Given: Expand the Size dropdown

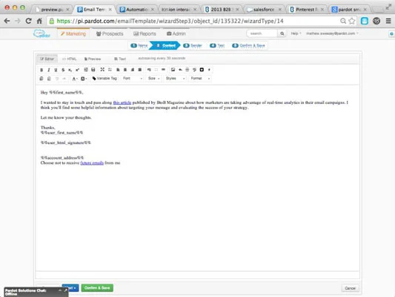Looking at the screenshot, I should [153, 79].
